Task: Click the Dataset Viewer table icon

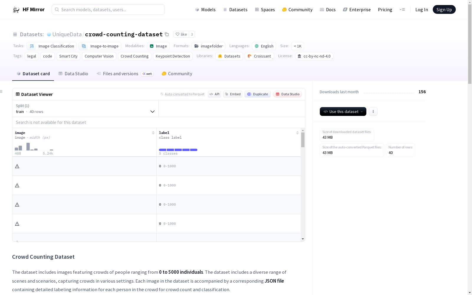Action: pyautogui.click(x=18, y=94)
